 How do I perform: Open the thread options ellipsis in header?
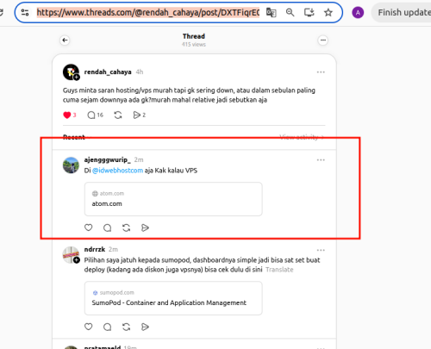point(323,41)
